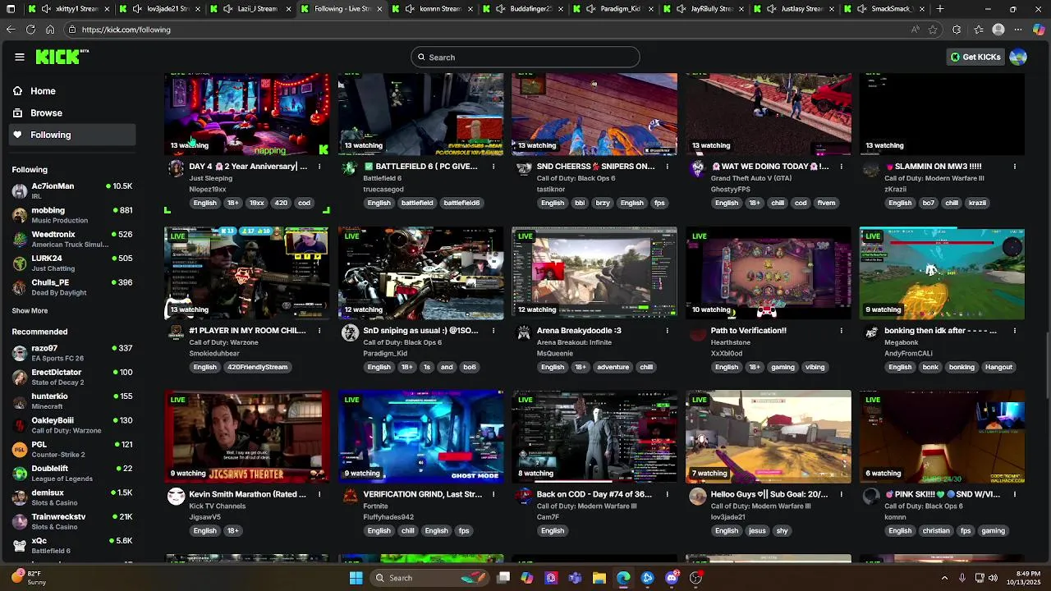Open options menu for DAY 4 2 Year Anniversary stream
This screenshot has height=591, width=1051.
tap(319, 167)
